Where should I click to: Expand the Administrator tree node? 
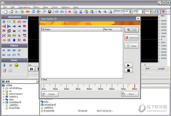pos(3,94)
